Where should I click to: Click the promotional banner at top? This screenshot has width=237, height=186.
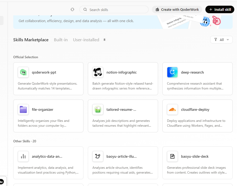point(81,22)
